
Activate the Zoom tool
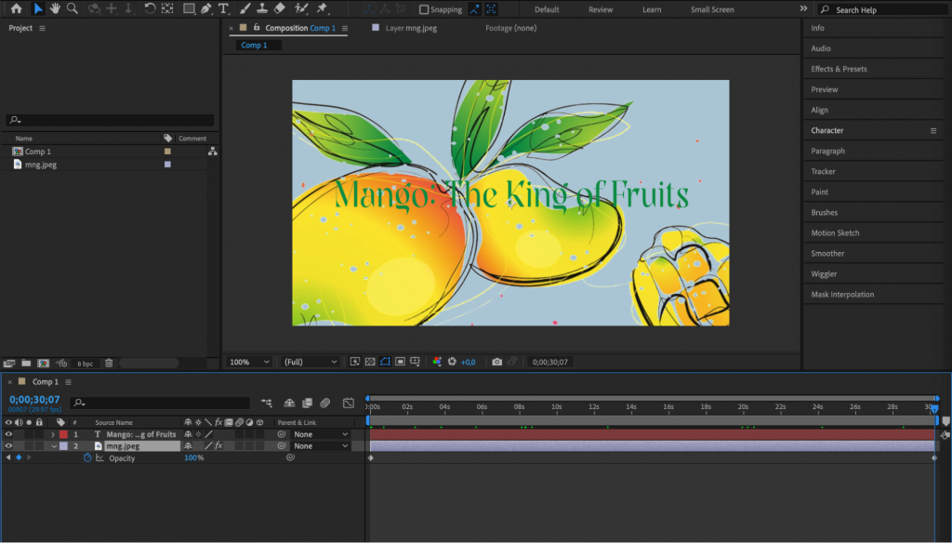tap(73, 9)
